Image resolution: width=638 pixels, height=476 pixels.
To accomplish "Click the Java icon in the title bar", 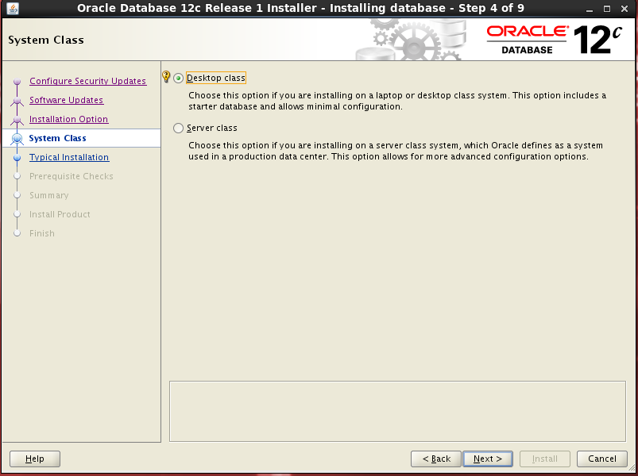I will (x=13, y=8).
